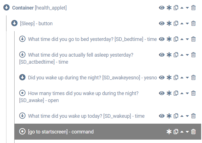
Task: Hide the SD_wakeup time question
Action: click(x=162, y=116)
